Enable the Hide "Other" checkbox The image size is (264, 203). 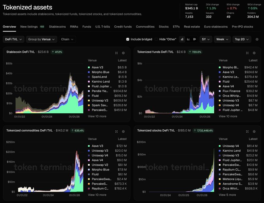(156, 39)
